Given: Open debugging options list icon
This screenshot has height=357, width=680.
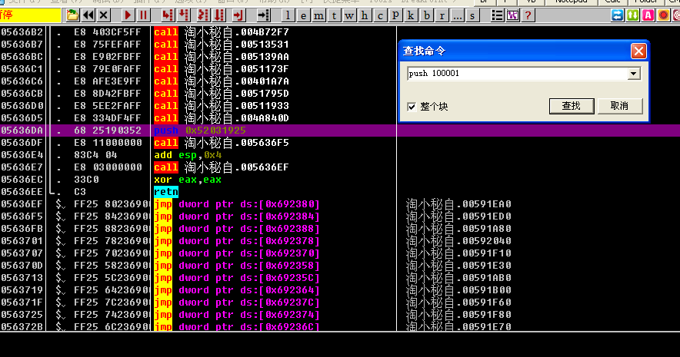Looking at the screenshot, I should pyautogui.click(x=497, y=15).
